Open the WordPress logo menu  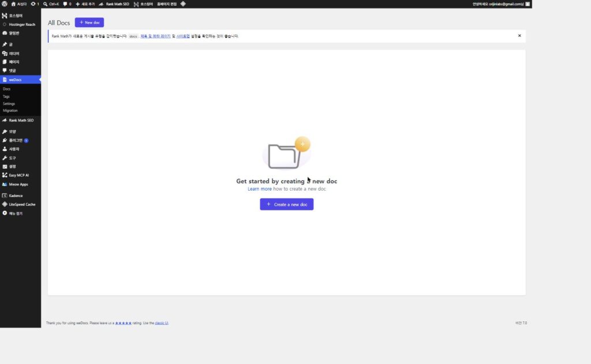click(5, 4)
